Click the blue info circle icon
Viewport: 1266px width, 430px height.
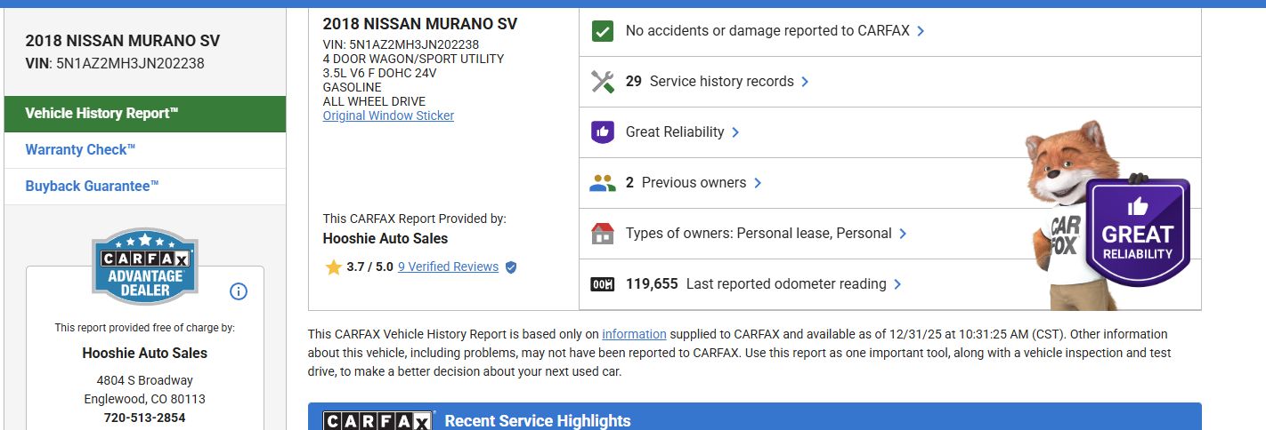tap(239, 291)
